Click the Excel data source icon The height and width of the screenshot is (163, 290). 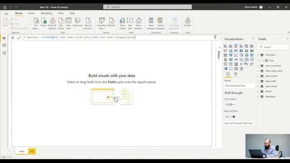click(x=43, y=22)
